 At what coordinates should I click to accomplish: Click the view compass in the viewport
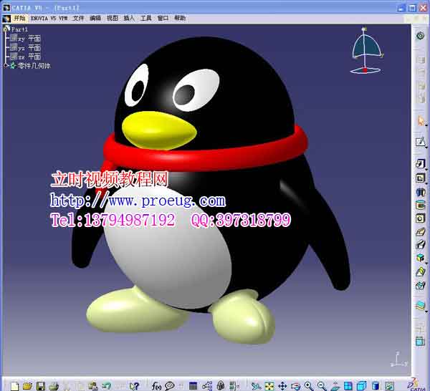(366, 51)
